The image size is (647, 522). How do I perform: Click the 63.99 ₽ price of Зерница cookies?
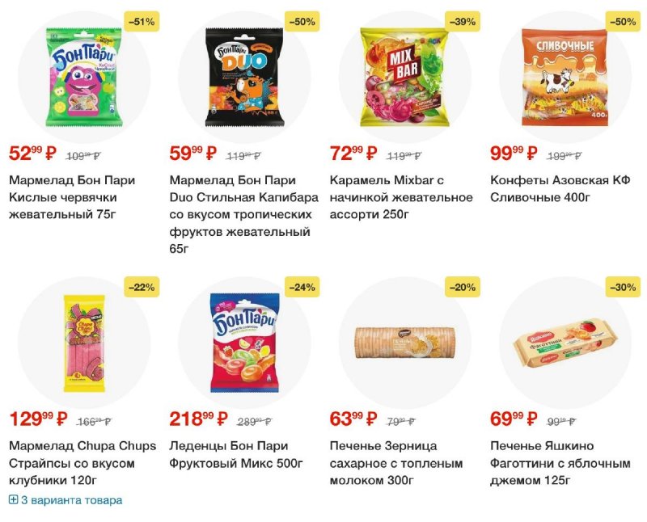pyautogui.click(x=353, y=419)
